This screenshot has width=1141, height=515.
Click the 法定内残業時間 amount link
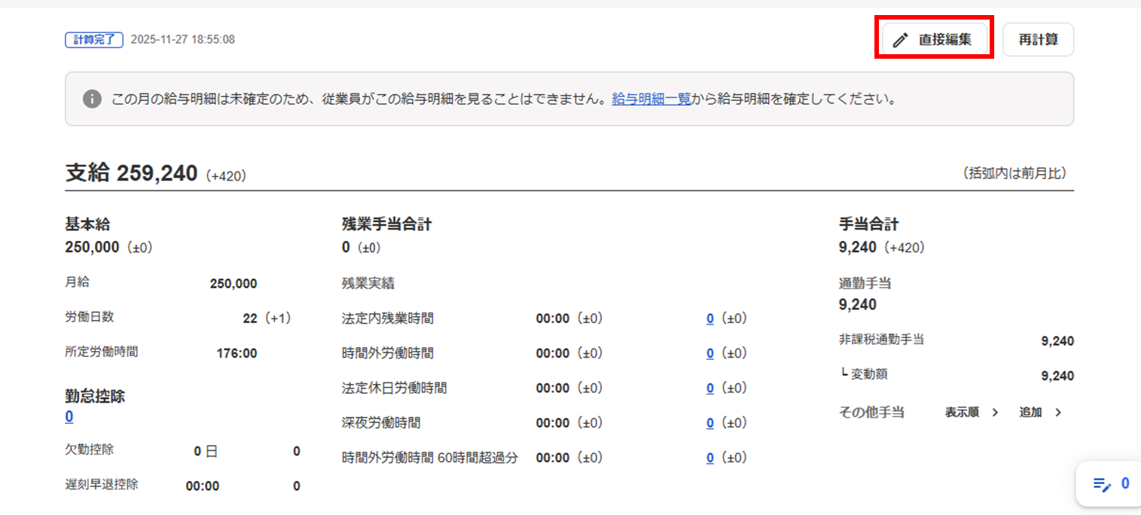[709, 318]
